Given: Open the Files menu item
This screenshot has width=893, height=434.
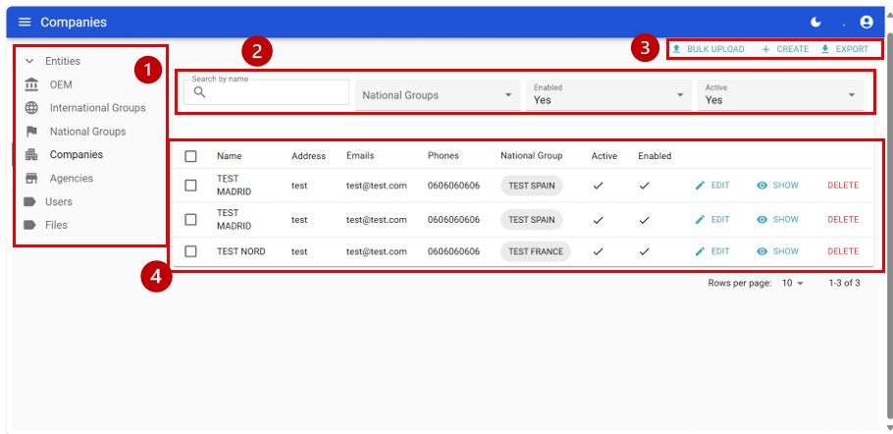Looking at the screenshot, I should coord(55,225).
